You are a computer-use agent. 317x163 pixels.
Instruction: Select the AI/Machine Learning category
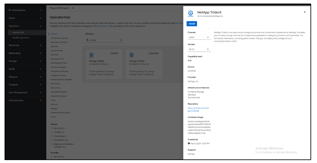click(59, 38)
